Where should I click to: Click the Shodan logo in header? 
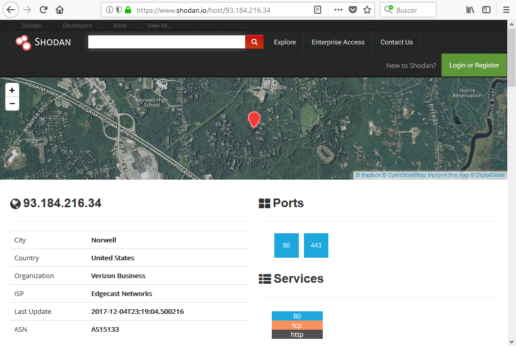pyautogui.click(x=43, y=42)
